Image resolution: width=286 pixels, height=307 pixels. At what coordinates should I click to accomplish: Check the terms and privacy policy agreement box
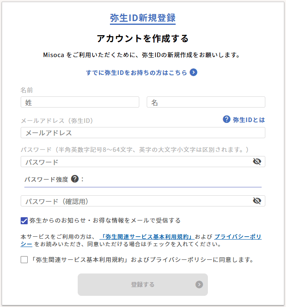coord(24,260)
